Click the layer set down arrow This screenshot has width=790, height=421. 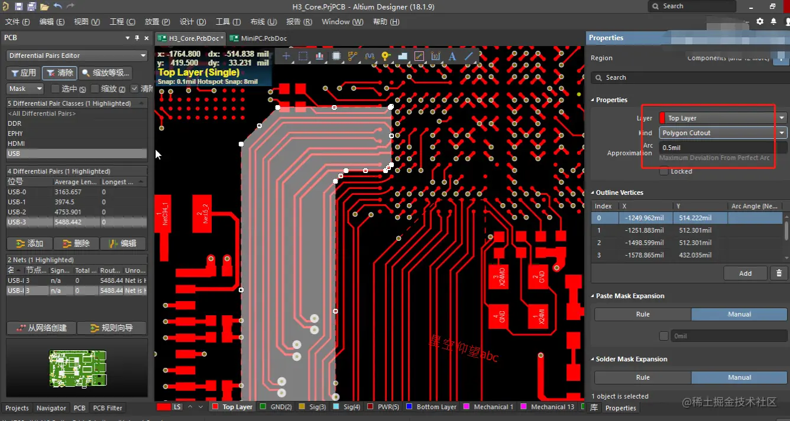(x=201, y=407)
